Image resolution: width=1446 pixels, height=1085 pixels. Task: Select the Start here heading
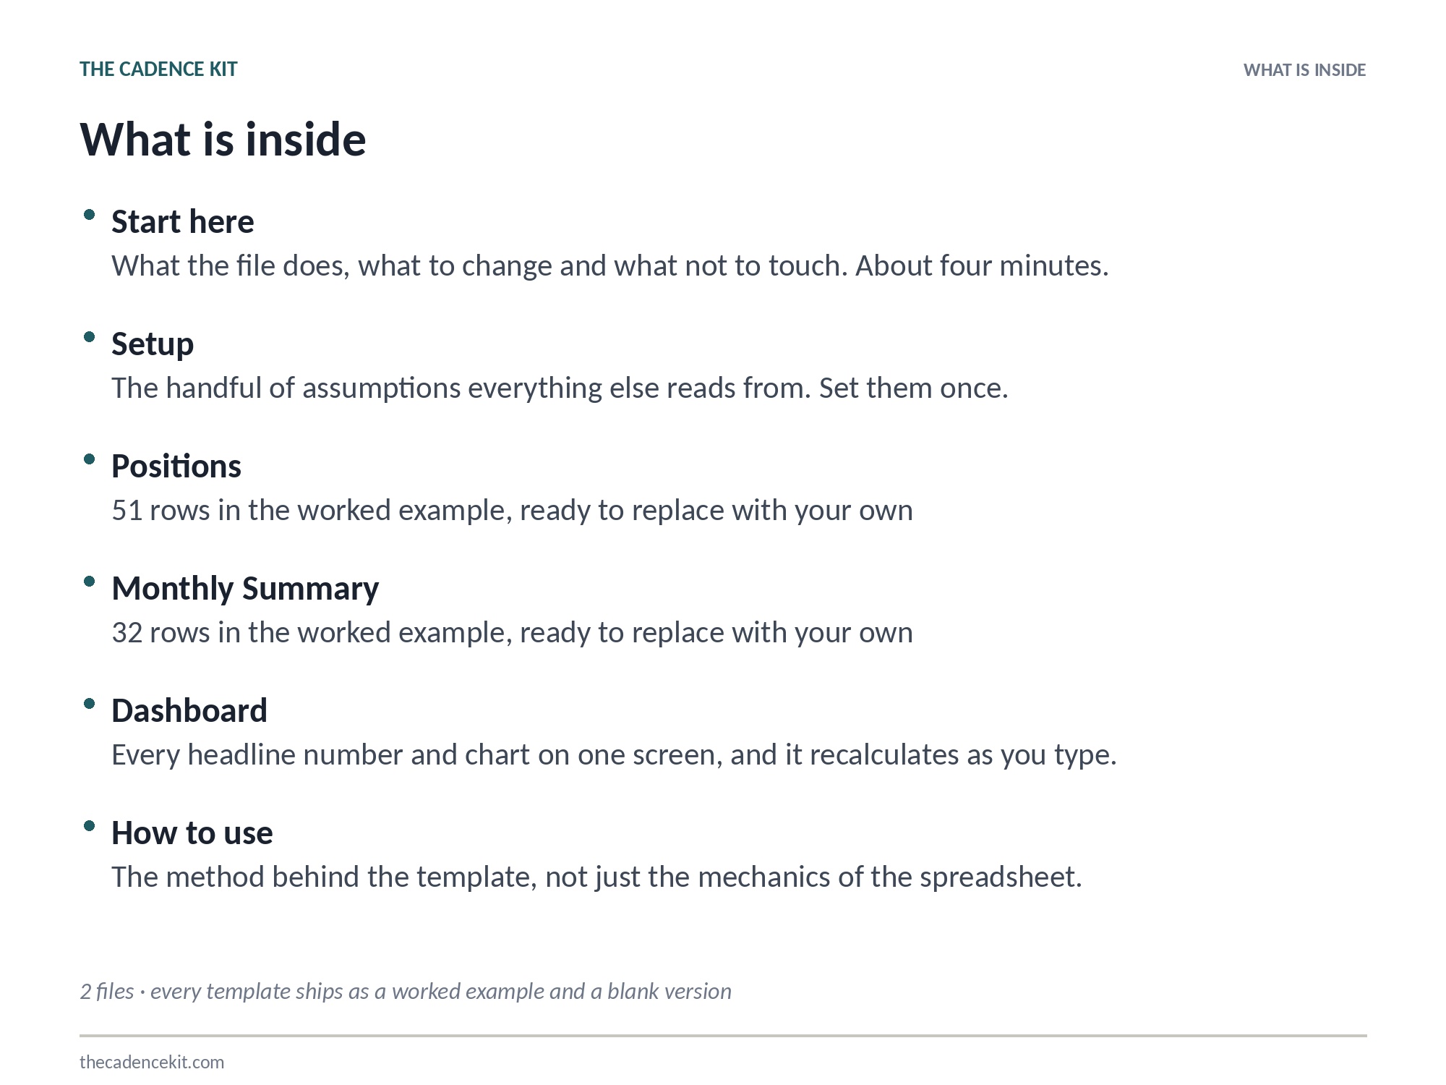pyautogui.click(x=183, y=221)
